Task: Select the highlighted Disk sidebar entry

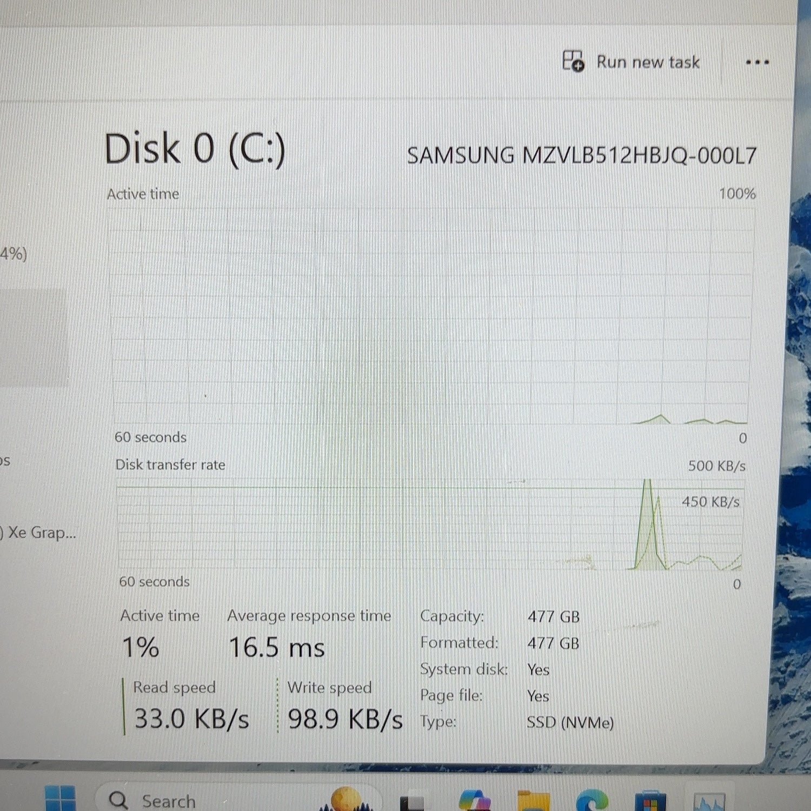Action: click(x=34, y=338)
